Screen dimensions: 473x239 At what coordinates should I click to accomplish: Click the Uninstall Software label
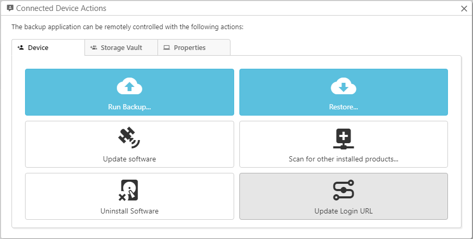[129, 211]
